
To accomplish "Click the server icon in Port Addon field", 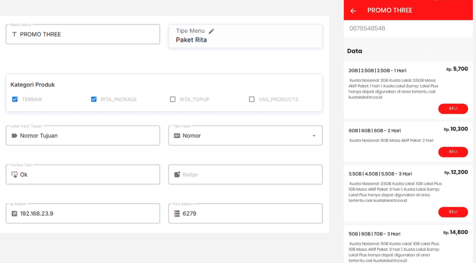I will point(177,214).
